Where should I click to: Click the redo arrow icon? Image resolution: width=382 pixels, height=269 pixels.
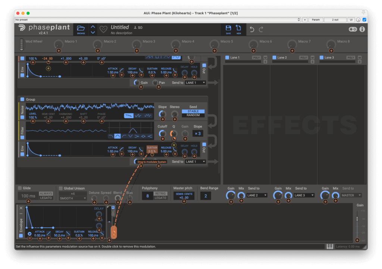(x=261, y=29)
